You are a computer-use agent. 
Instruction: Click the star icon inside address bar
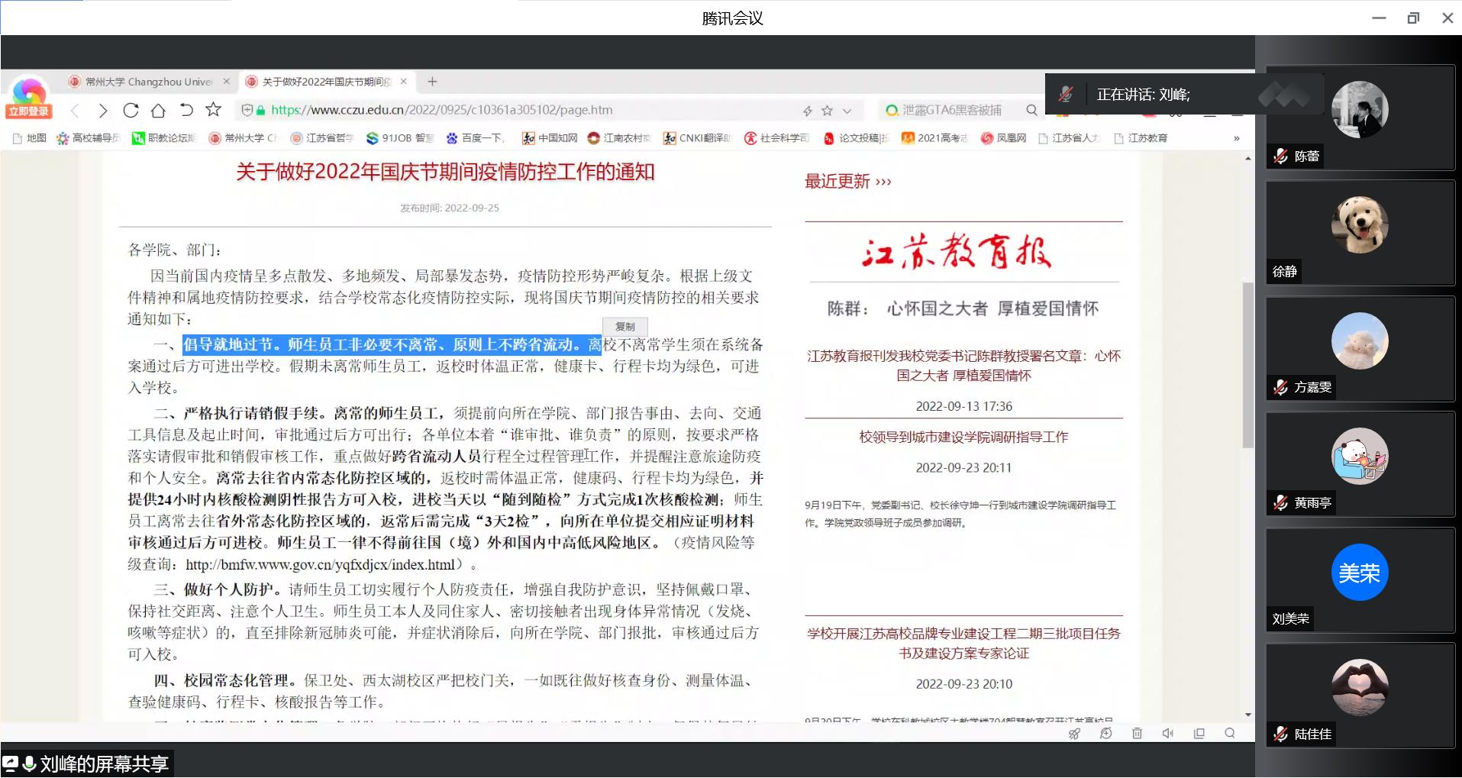[x=827, y=111]
